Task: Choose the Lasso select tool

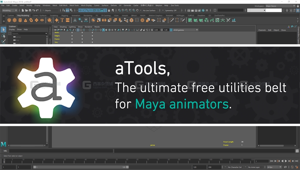Action: pos(3,36)
